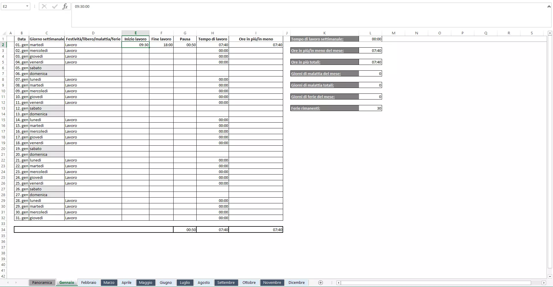This screenshot has height=287, width=553.
Task: Open the Function Wizard (fx) icon
Action: point(65,6)
